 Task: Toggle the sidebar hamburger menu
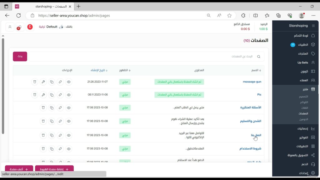313,26
